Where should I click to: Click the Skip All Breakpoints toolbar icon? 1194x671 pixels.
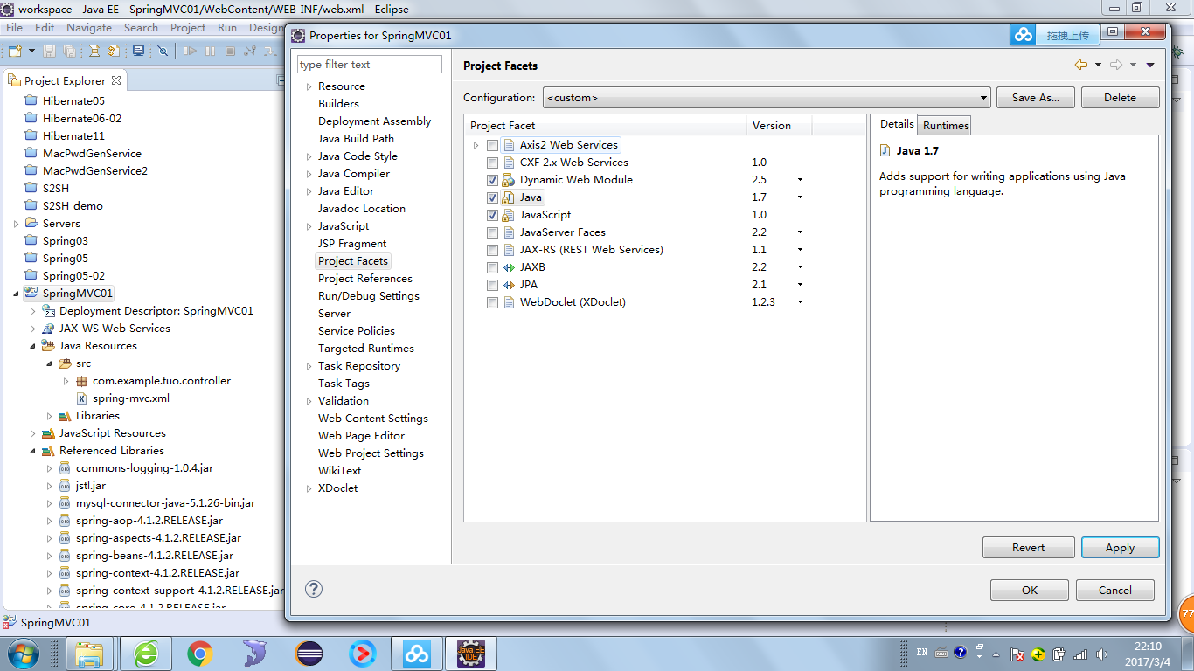pyautogui.click(x=163, y=51)
